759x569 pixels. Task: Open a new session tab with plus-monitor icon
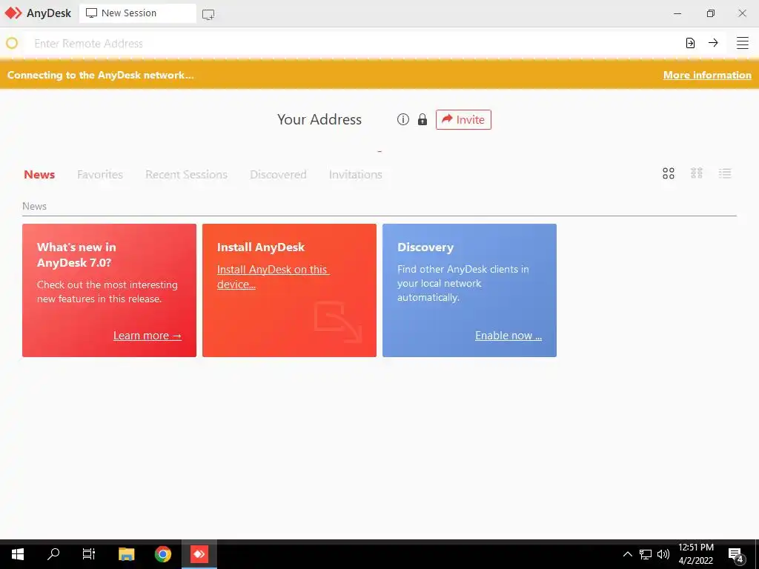point(208,15)
